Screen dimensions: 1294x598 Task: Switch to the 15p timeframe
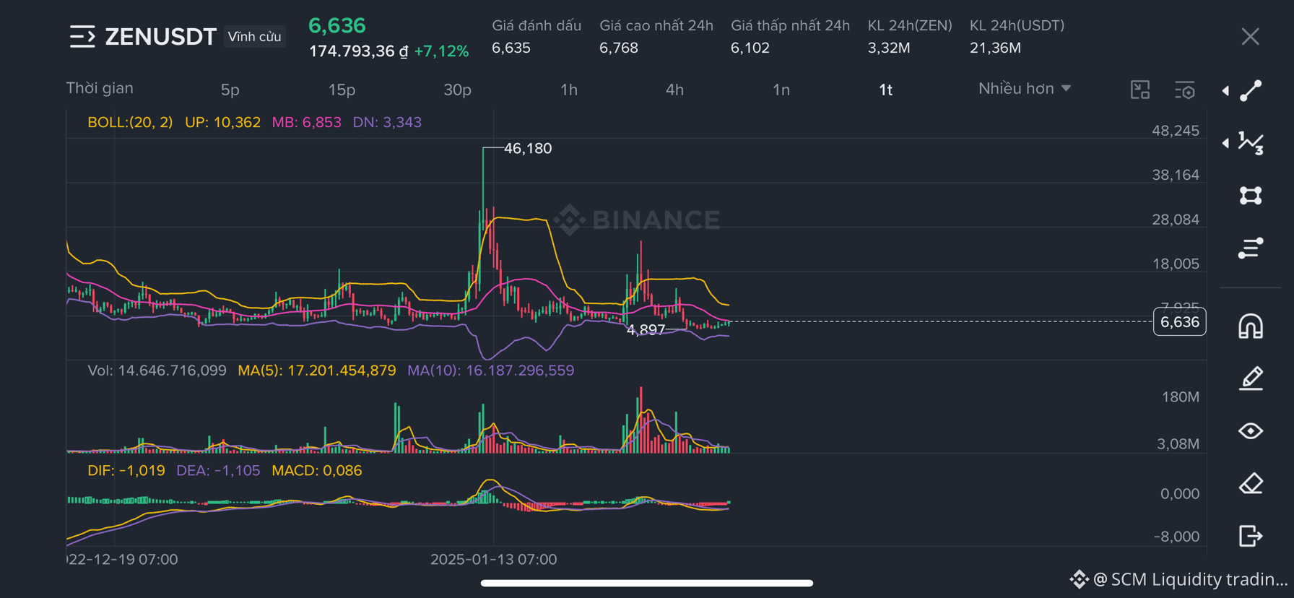point(342,90)
